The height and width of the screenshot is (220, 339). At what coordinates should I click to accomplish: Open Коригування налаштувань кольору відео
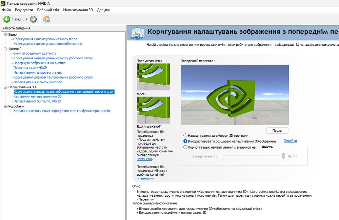click(x=45, y=39)
